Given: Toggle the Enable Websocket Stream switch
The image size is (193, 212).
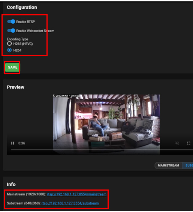Looking at the screenshot, I should (11, 31).
